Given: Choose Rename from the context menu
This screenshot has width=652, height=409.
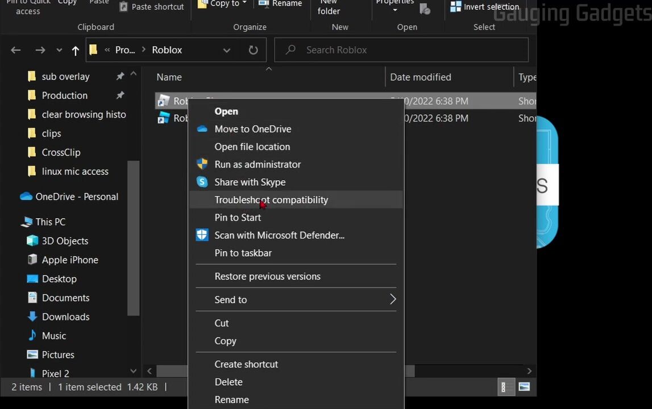Looking at the screenshot, I should [x=296, y=399].
